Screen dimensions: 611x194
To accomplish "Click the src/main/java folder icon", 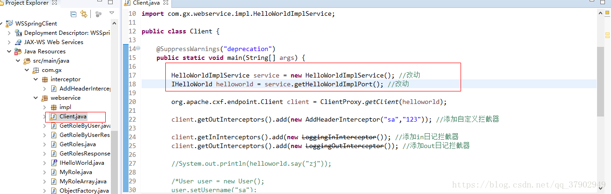I will tap(27, 61).
